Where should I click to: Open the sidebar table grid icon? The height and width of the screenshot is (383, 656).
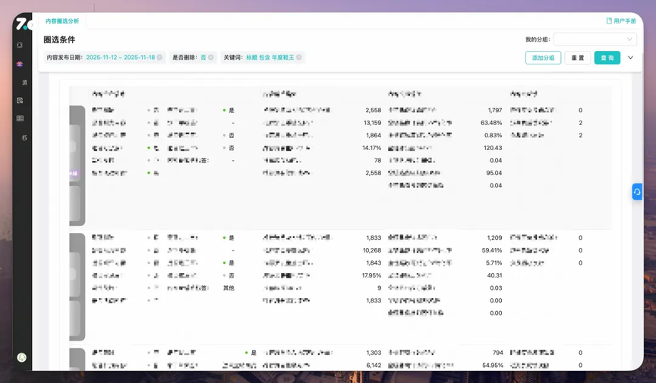click(x=20, y=118)
